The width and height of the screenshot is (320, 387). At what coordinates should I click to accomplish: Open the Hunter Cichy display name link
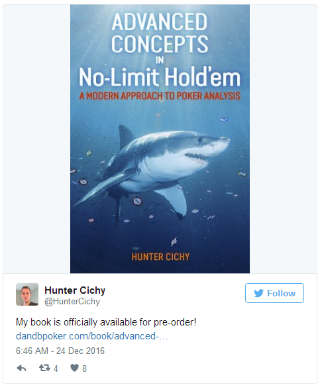pyautogui.click(x=75, y=290)
